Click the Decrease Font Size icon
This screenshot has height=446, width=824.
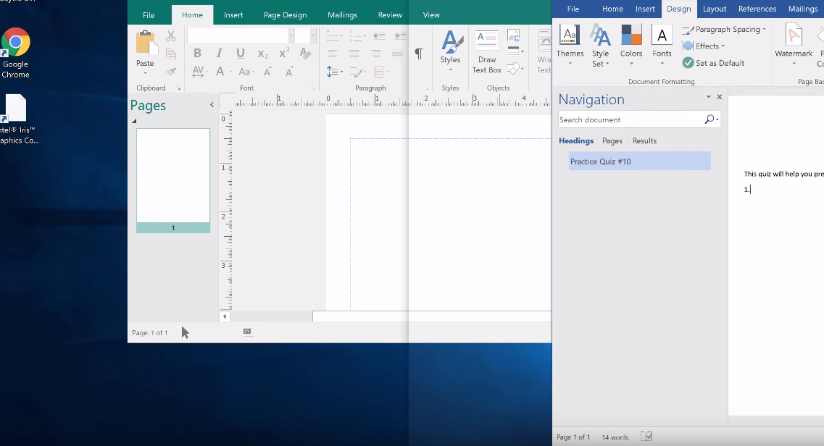click(x=289, y=72)
